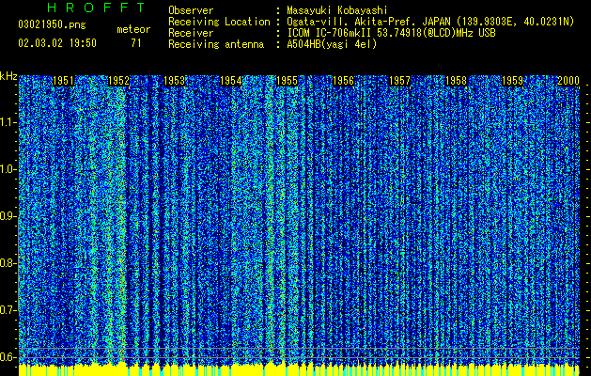Click the Observer label
Image resolution: width=591 pixels, height=376 pixels.
coord(191,10)
